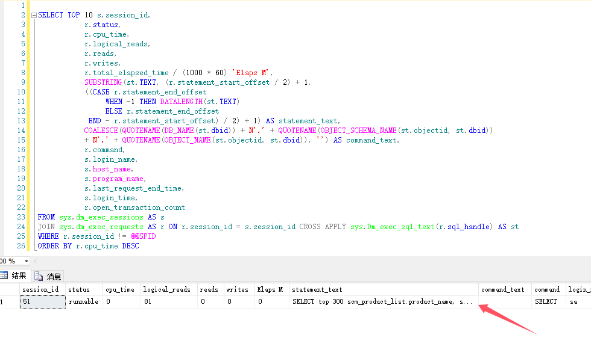Click line number 13 in the margin
Screen dimensions: 591x338
pyautogui.click(x=21, y=121)
